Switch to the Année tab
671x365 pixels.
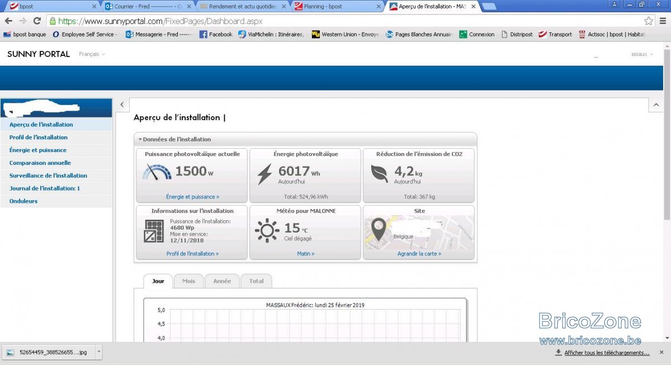pos(222,281)
